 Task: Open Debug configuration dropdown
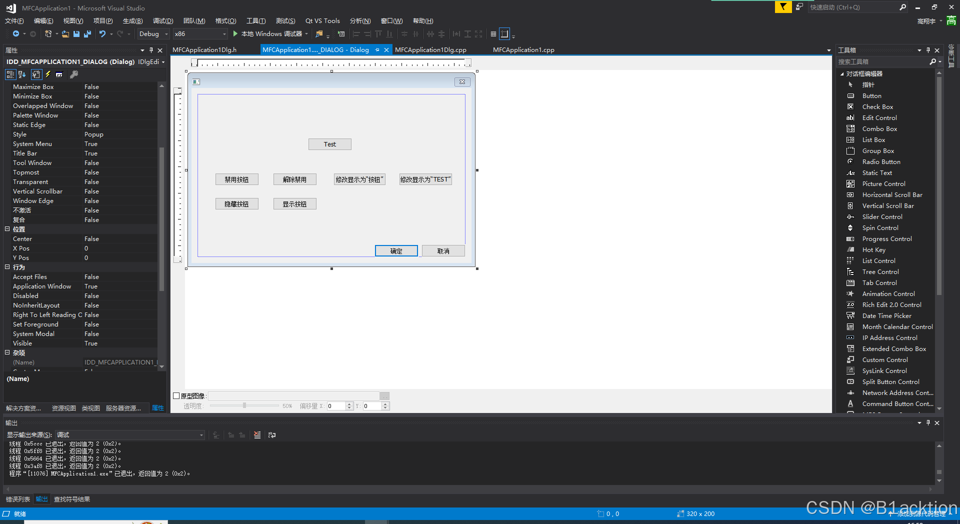click(x=153, y=34)
